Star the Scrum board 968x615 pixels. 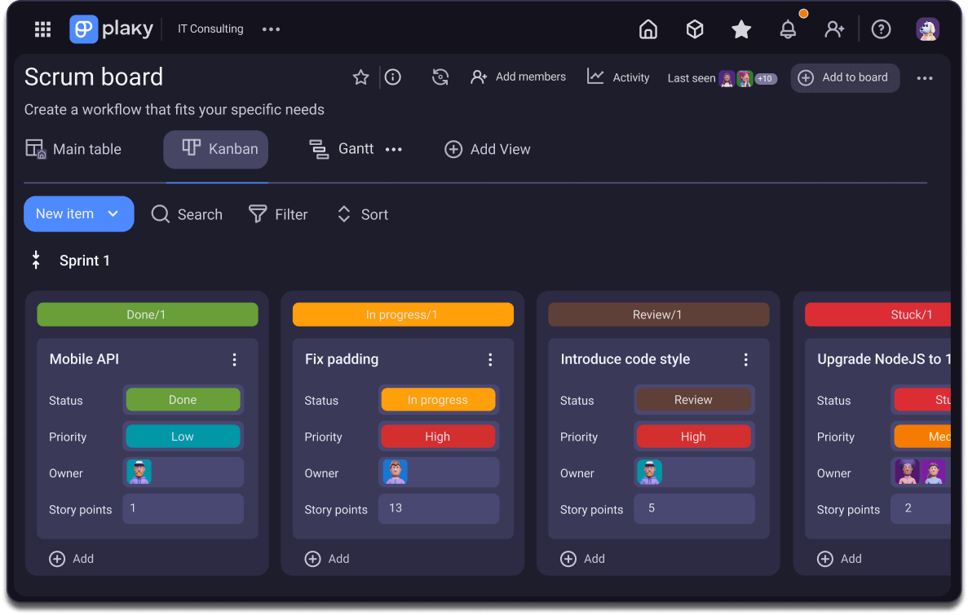(360, 77)
